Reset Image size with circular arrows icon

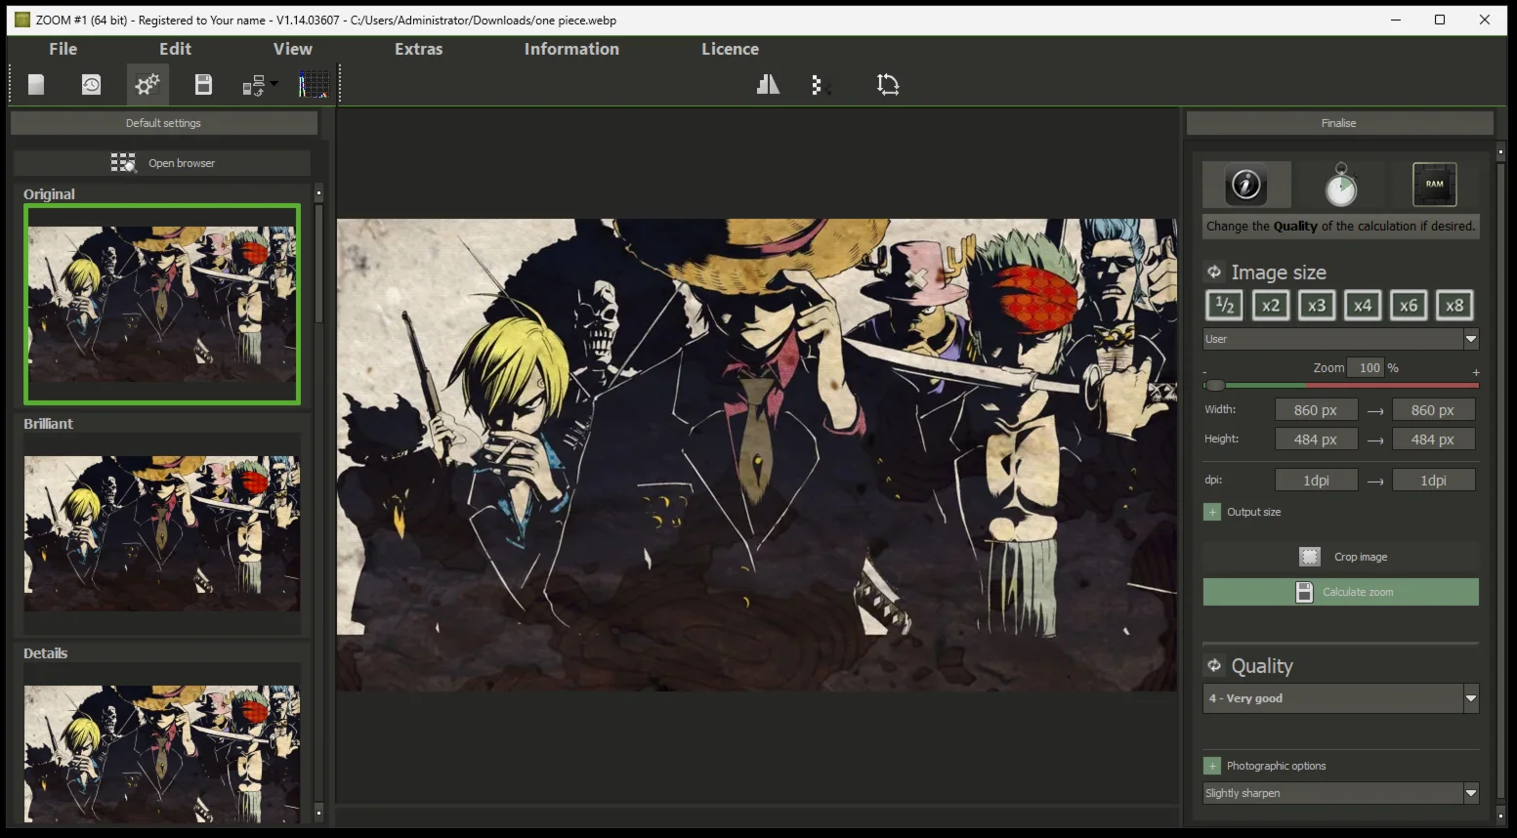click(x=1214, y=272)
